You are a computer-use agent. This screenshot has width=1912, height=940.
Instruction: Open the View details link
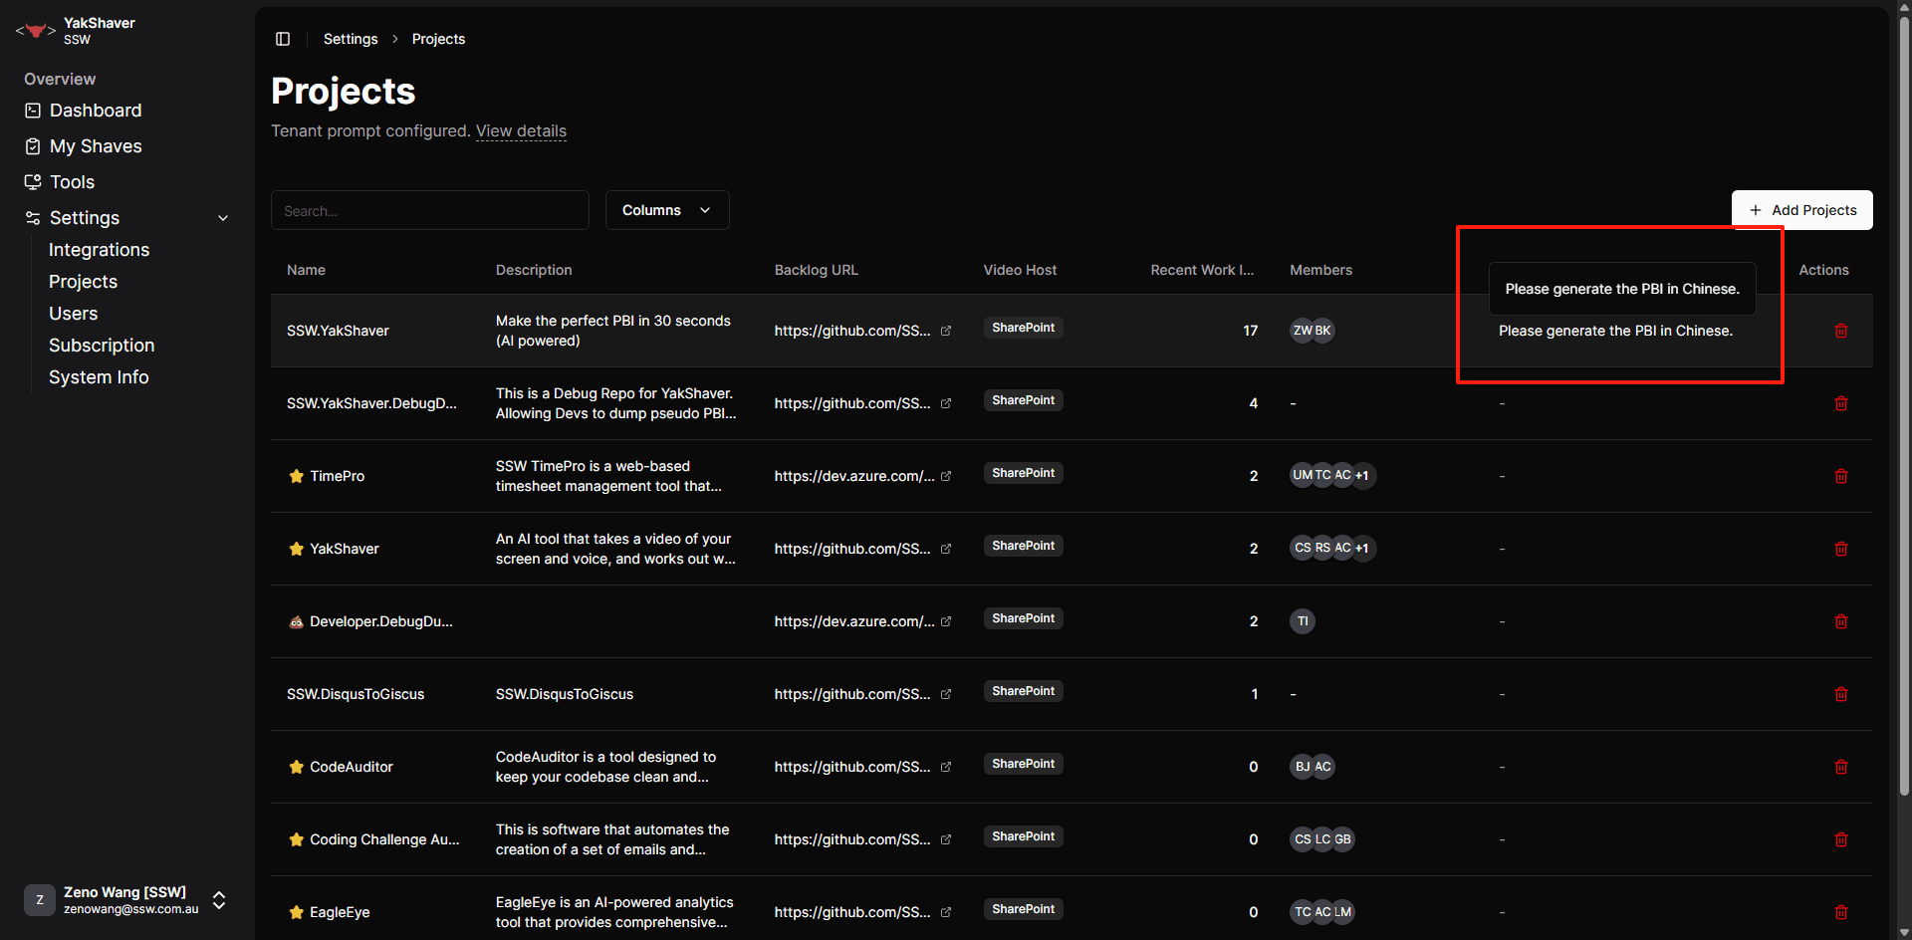click(x=521, y=131)
